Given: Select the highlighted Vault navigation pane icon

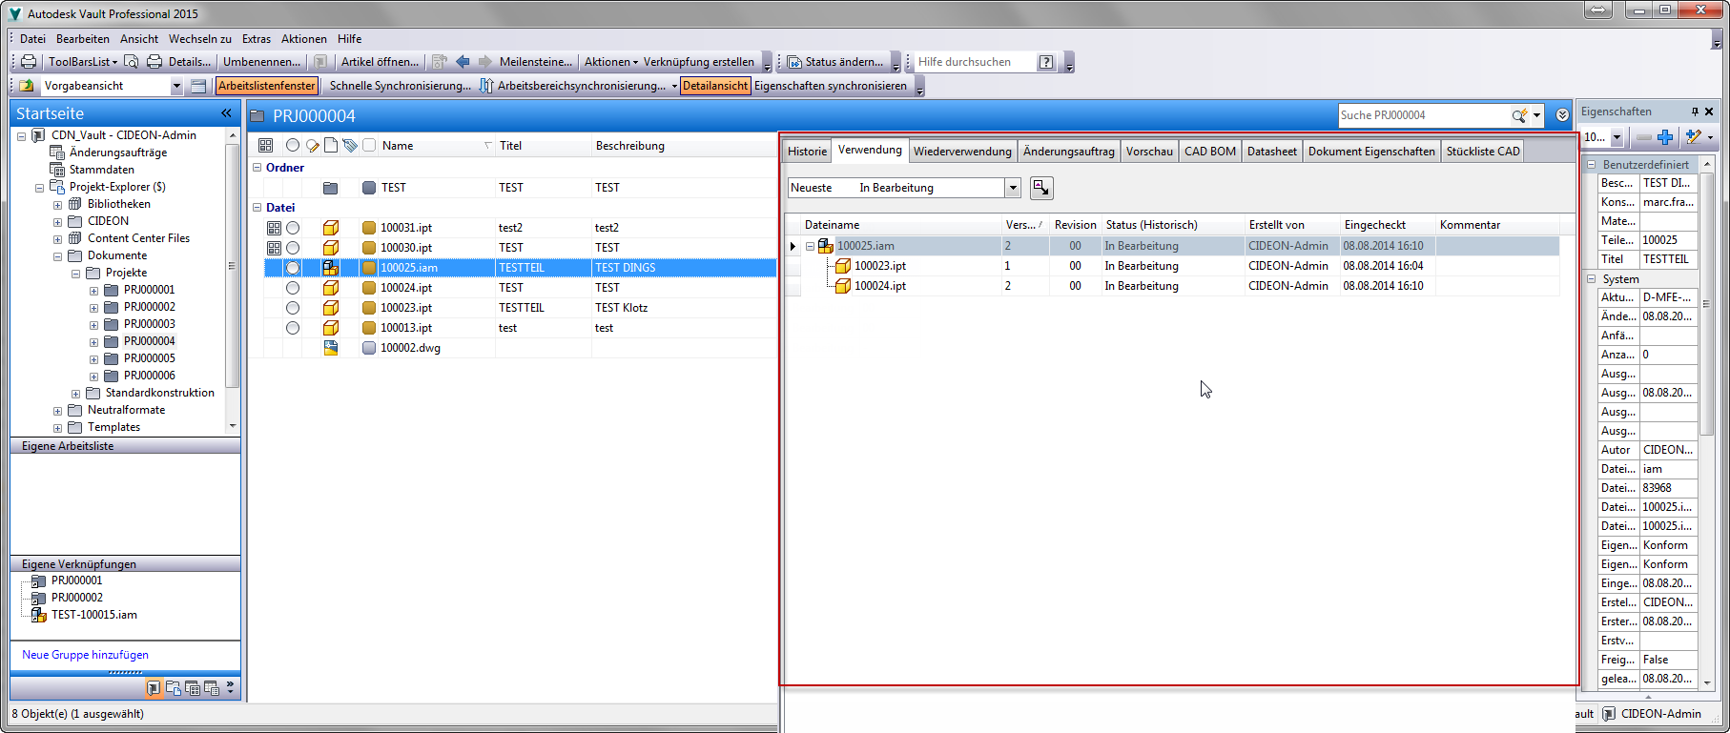Looking at the screenshot, I should pos(154,688).
